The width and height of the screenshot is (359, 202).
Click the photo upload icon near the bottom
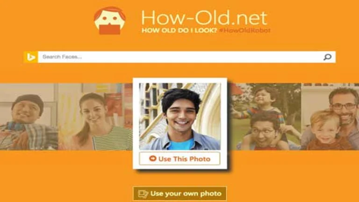tap(143, 194)
